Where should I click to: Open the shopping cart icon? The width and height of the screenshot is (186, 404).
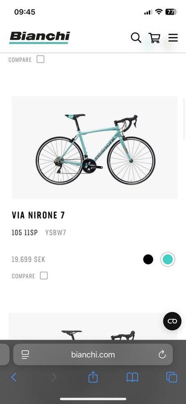click(155, 38)
